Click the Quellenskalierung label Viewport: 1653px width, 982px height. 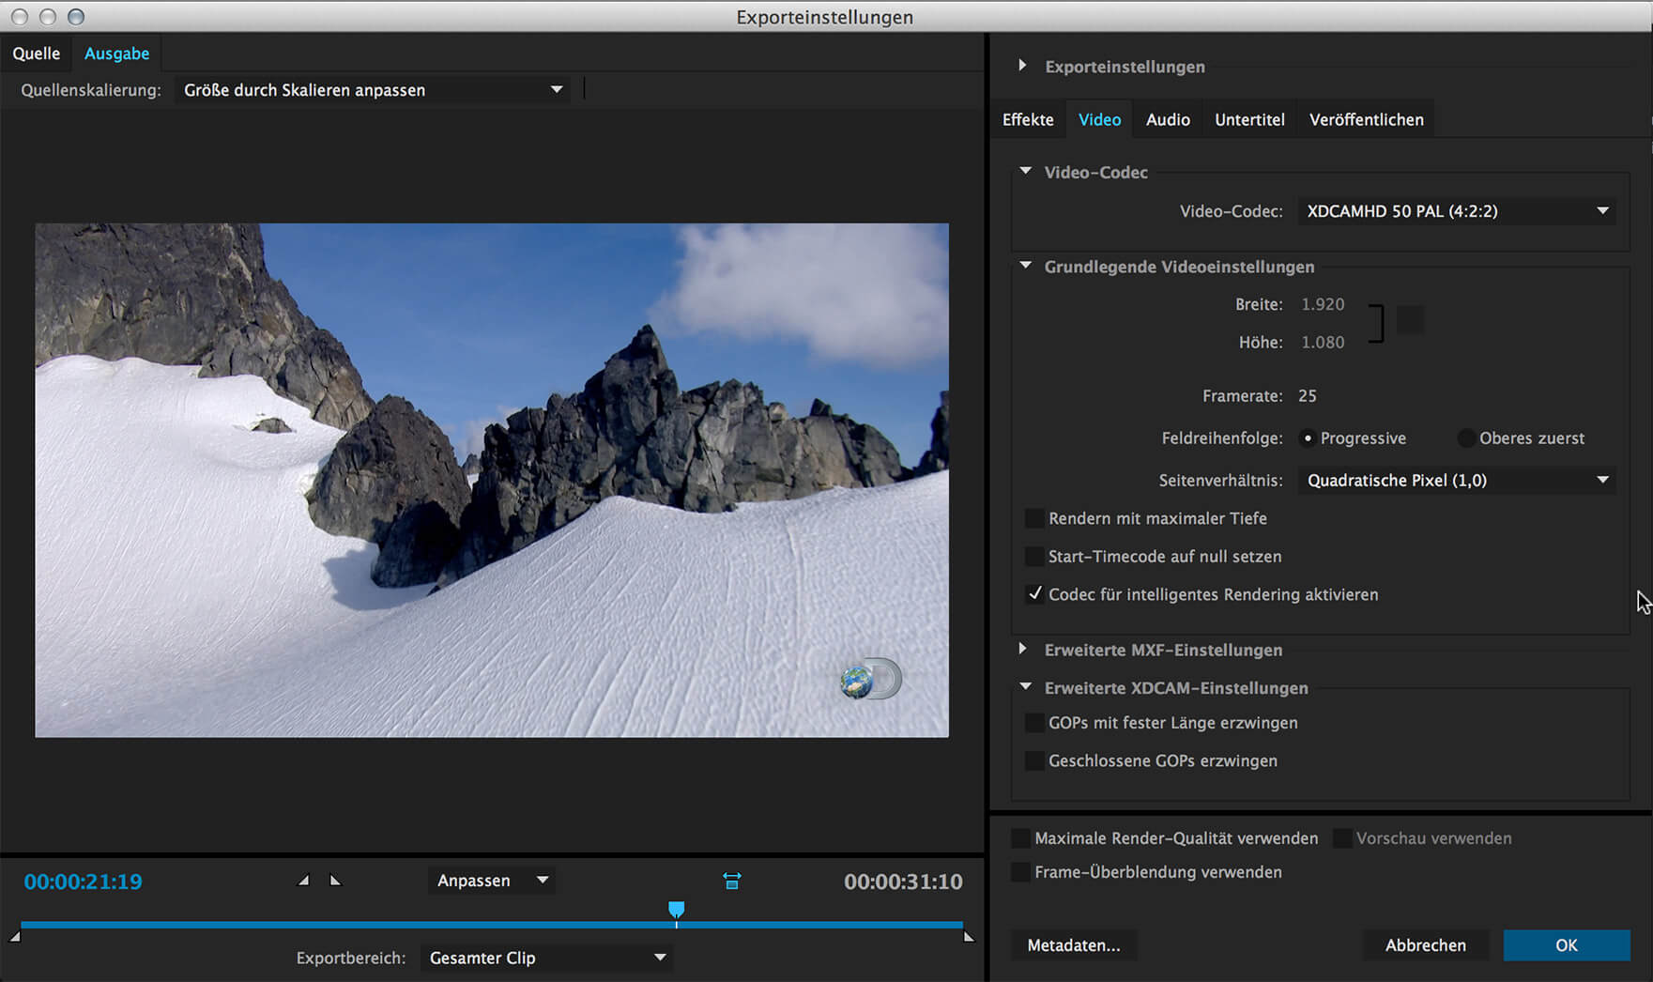91,90
